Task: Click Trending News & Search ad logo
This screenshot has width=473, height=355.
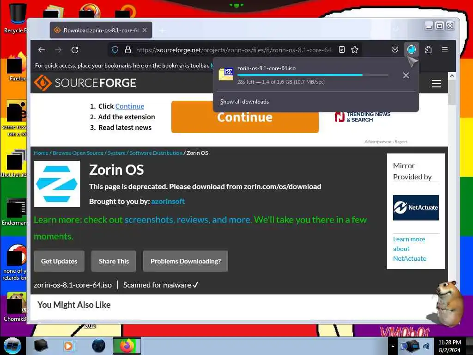Action: tap(363, 117)
